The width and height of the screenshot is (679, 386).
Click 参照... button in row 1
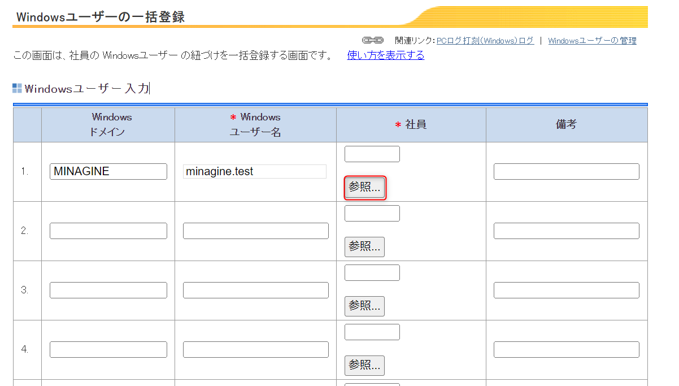(x=364, y=188)
